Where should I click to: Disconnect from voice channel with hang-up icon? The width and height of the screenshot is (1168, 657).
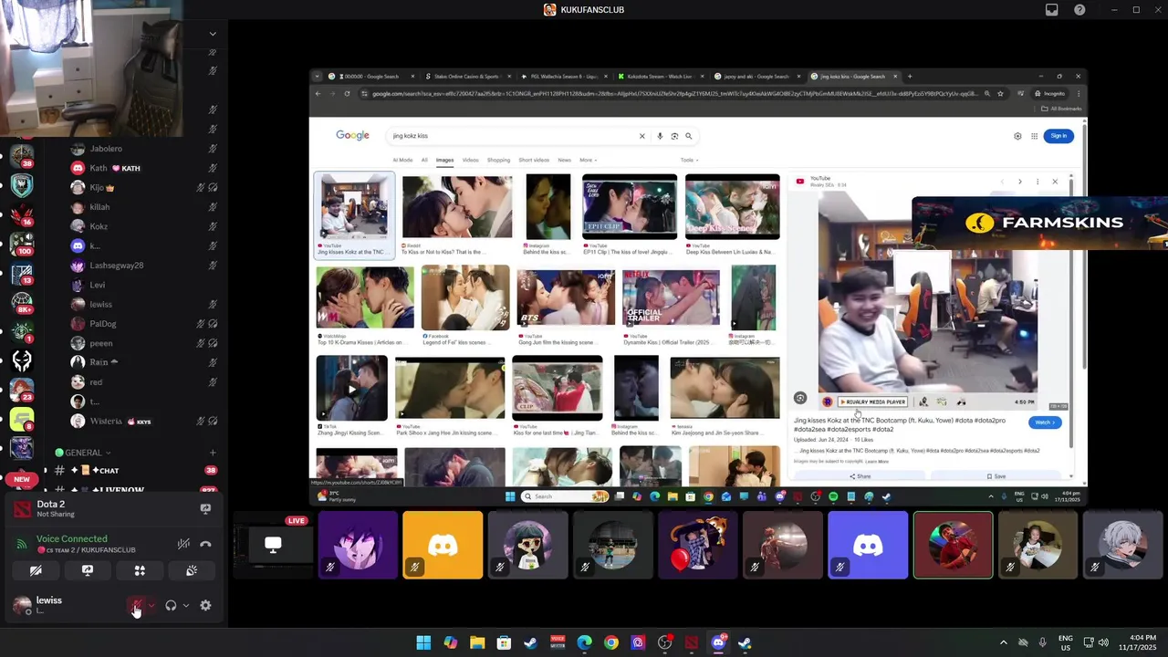[205, 544]
